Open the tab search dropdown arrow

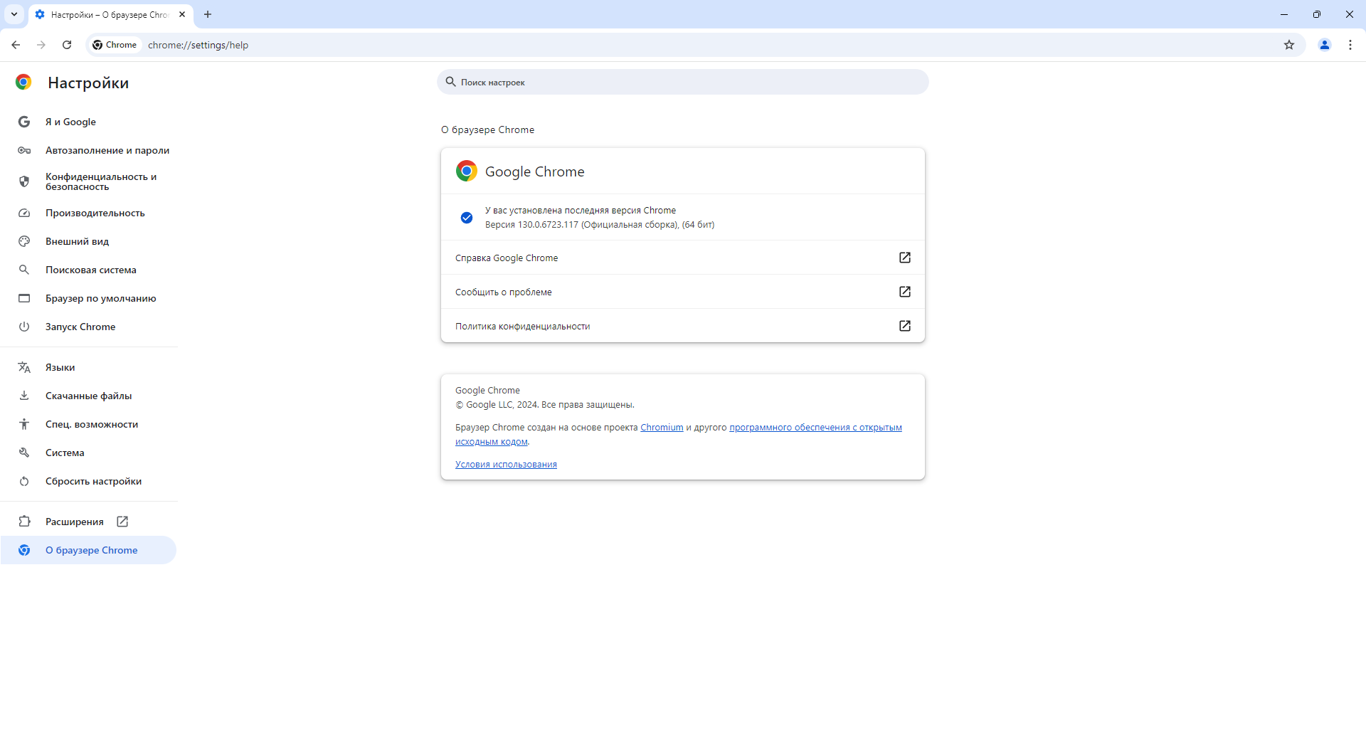14,14
